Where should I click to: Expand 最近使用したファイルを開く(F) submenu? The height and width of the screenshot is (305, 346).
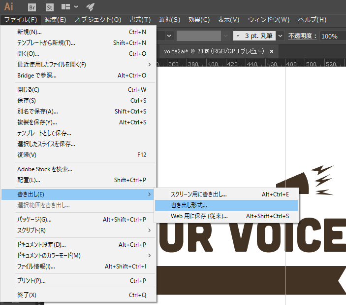point(79,65)
